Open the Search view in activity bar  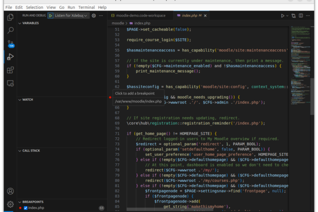(x=11, y=30)
